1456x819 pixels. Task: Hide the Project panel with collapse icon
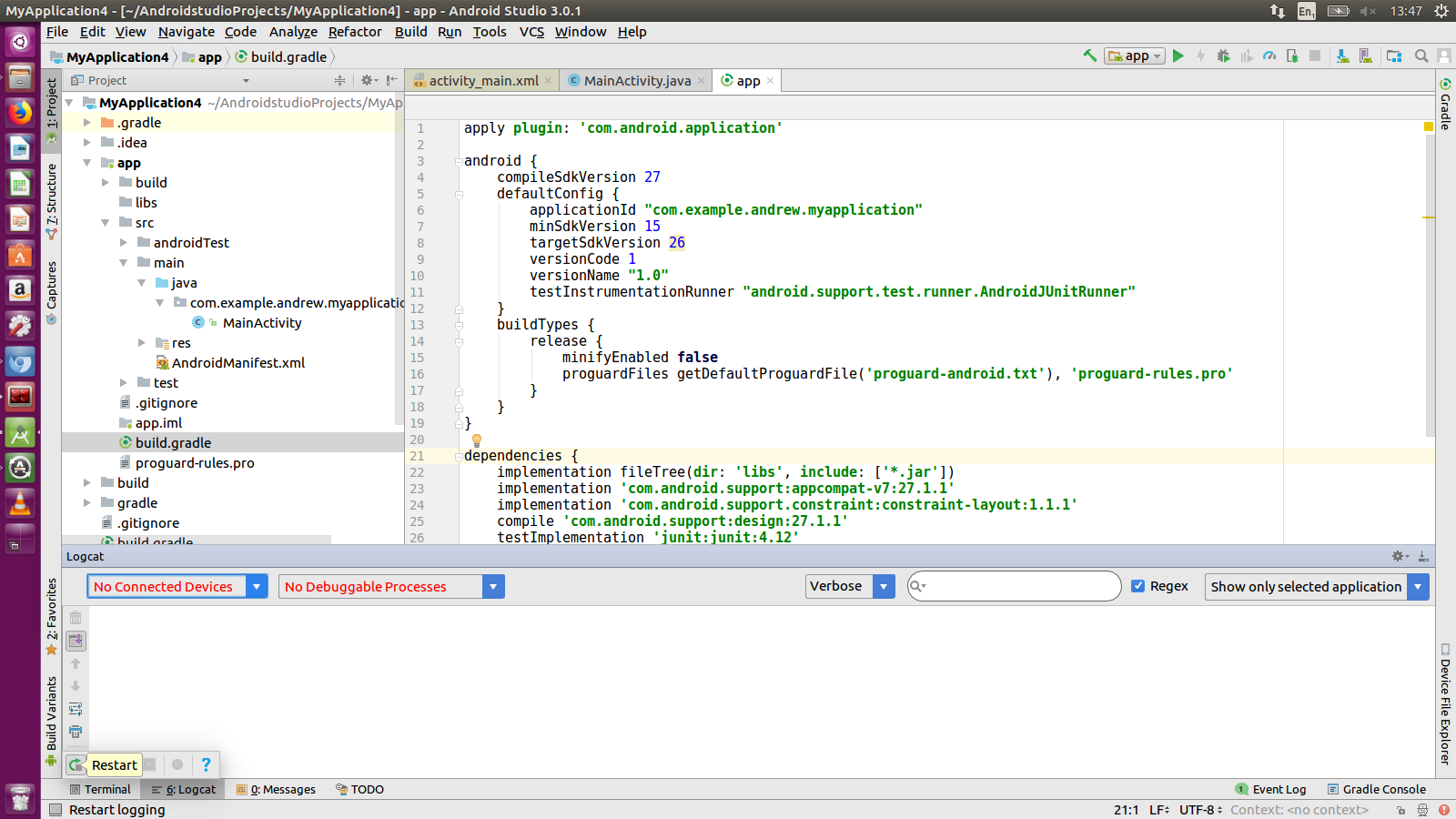click(x=391, y=80)
